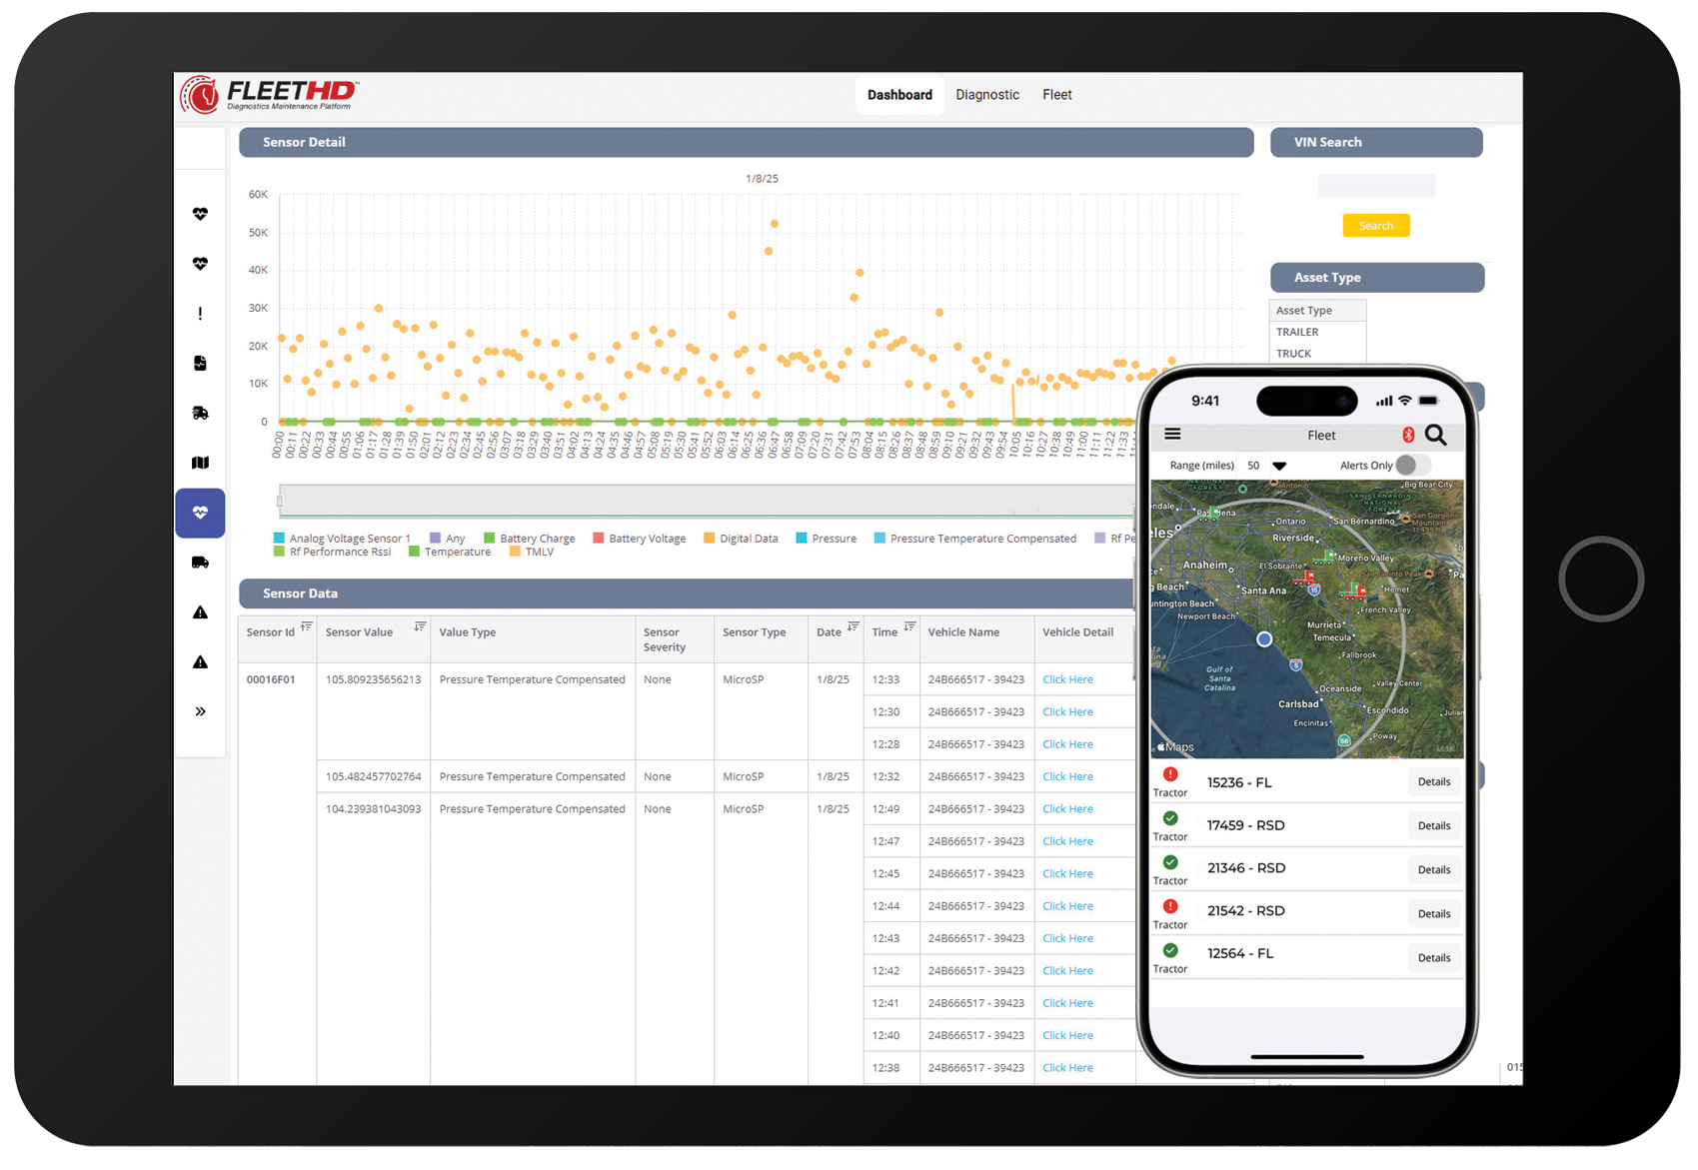Image resolution: width=1698 pixels, height=1170 pixels.
Task: Tap the magnifying glass icon in the phone header
Action: (x=1435, y=435)
